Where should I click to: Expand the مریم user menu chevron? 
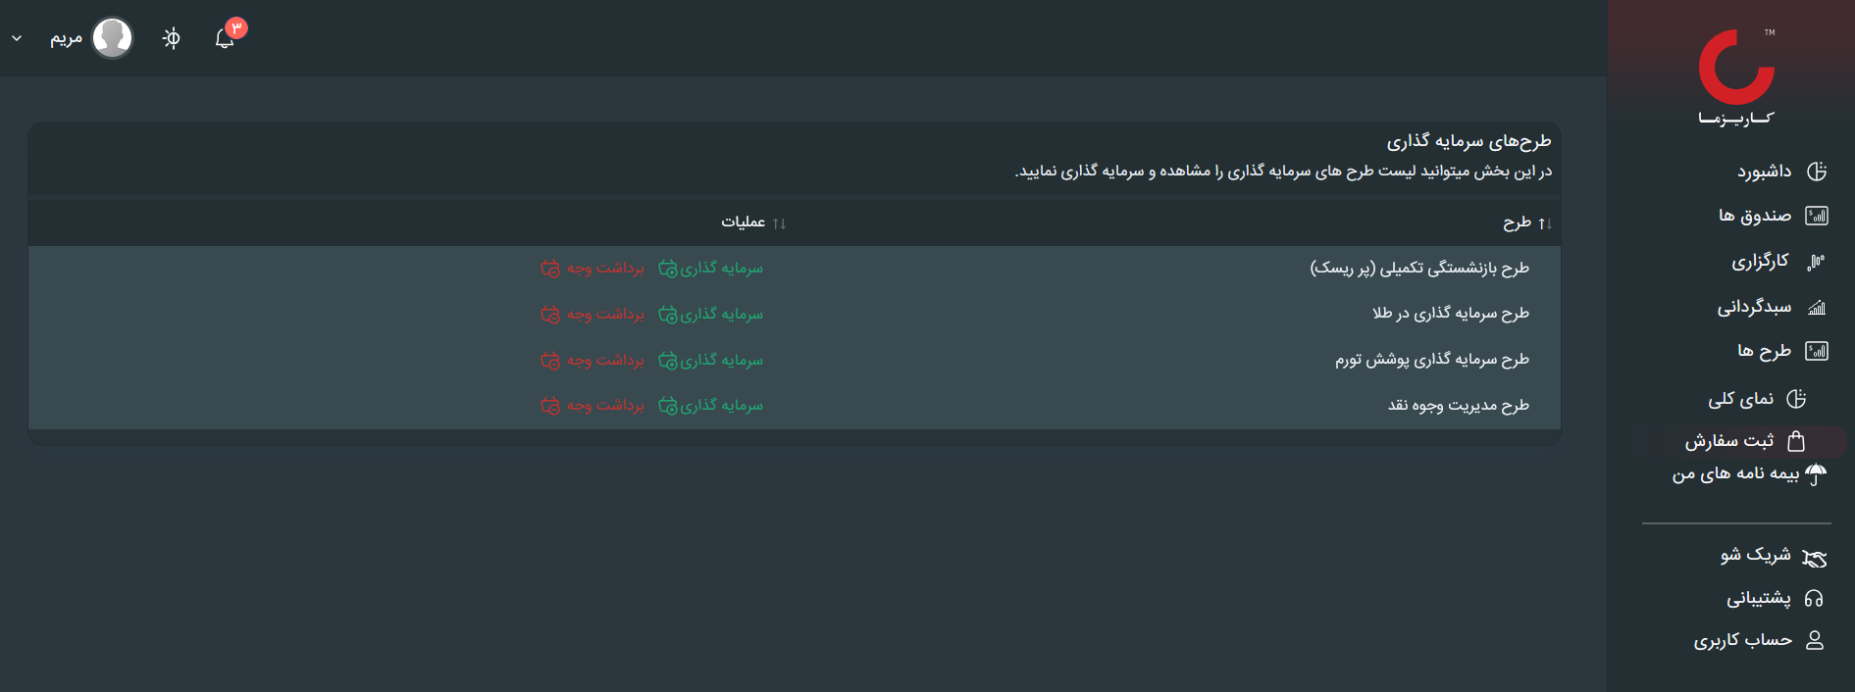click(x=17, y=38)
